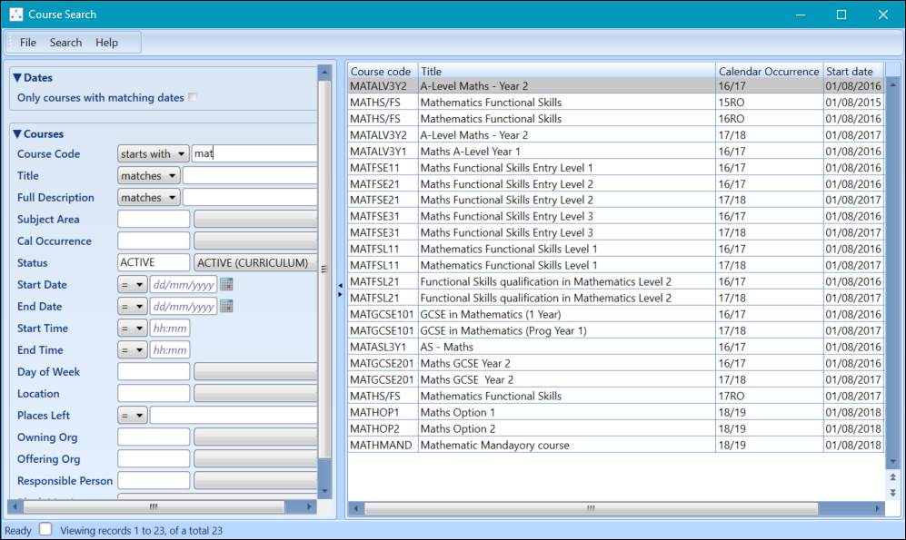The height and width of the screenshot is (540, 906).
Task: Click the Course Search app icon in title bar
Action: (x=15, y=15)
